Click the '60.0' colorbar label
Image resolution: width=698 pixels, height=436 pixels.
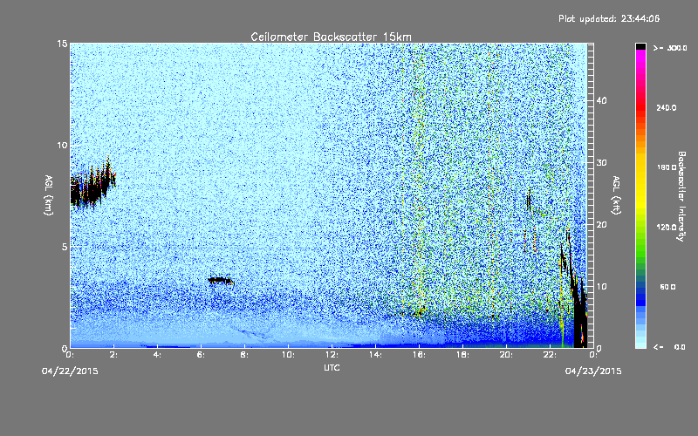(667, 287)
